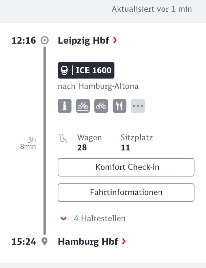Image resolution: width=206 pixels, height=268 pixels.
Task: Tap the restaurant fork and knife icon
Action: [x=120, y=106]
